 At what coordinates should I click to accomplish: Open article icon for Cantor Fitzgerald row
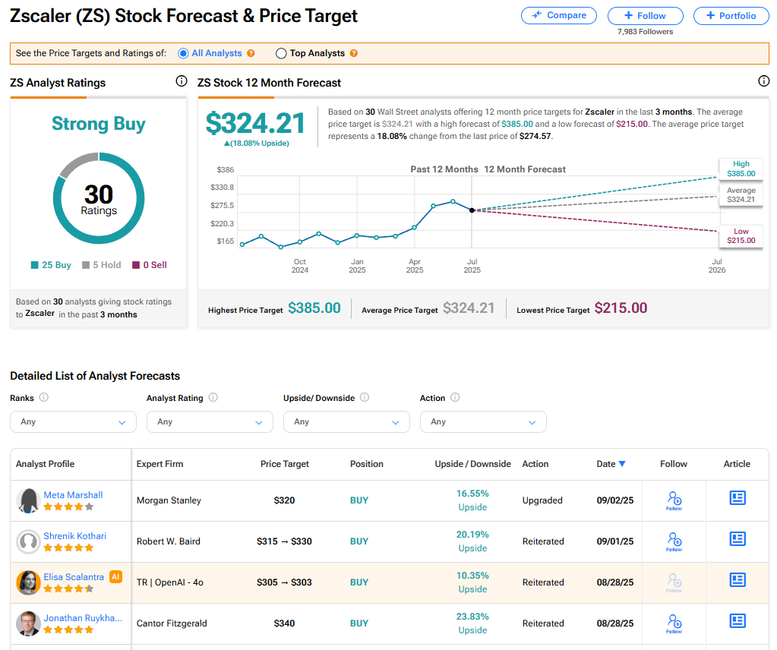[x=737, y=621]
